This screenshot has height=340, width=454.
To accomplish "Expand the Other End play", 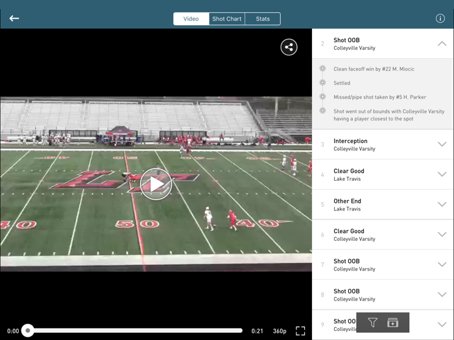I will click(442, 205).
